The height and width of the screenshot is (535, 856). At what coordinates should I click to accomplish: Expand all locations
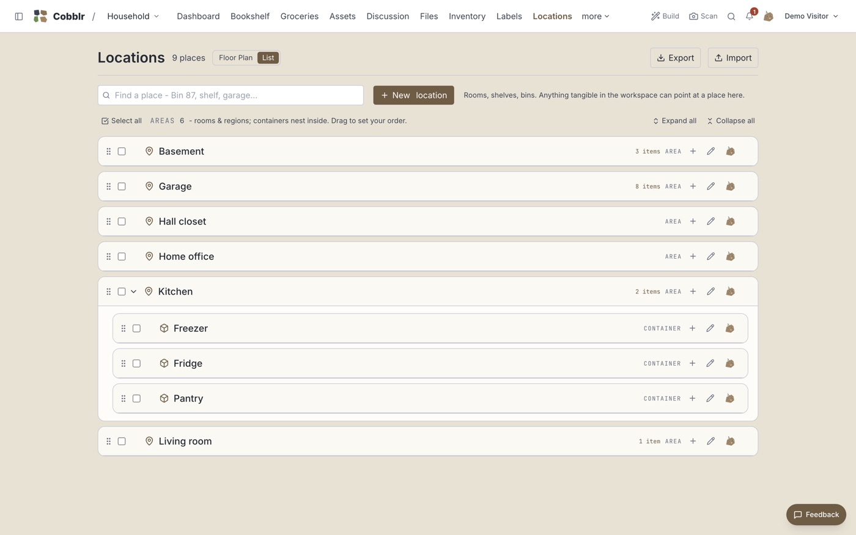tap(674, 121)
